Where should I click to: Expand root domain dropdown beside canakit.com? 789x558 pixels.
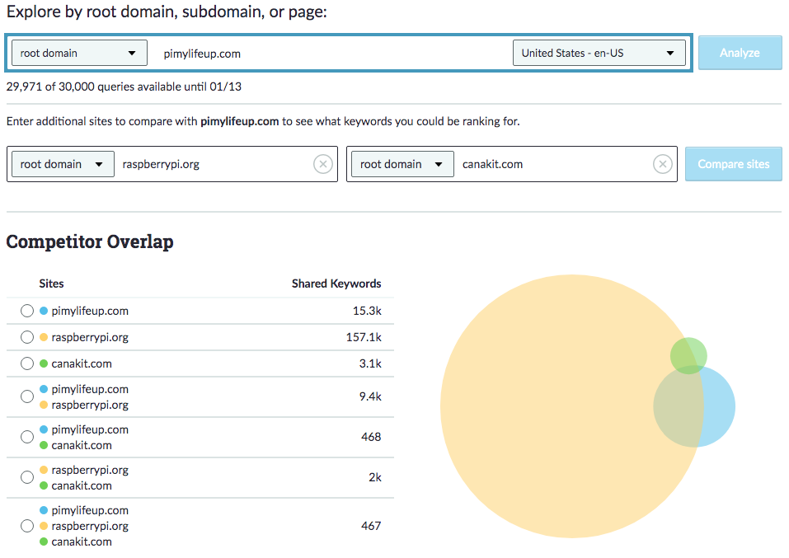click(x=402, y=165)
